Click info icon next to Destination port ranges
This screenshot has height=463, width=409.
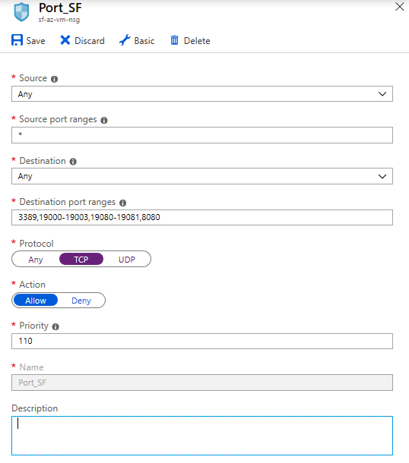coord(122,203)
